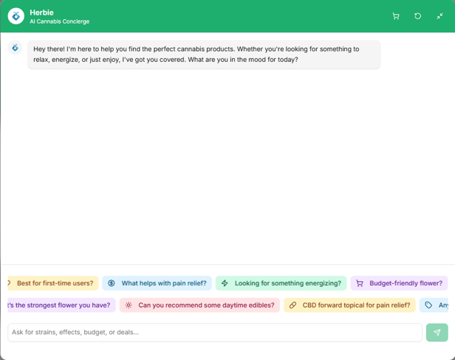Viewport: 455px width, 360px height.
Task: Click the dollar icon on pain relief chip
Action: tap(112, 283)
